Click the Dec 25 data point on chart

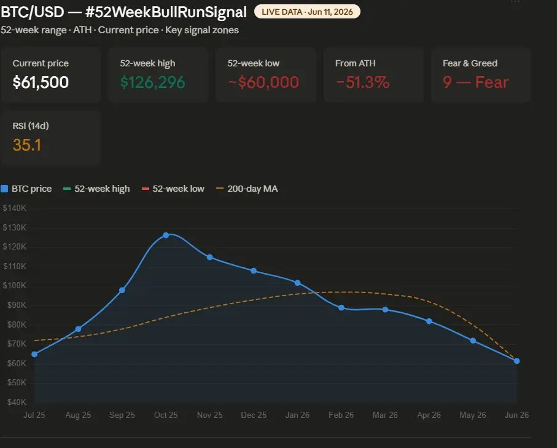(254, 270)
